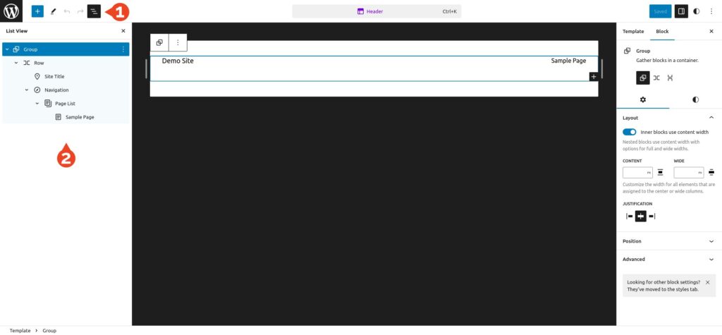Image resolution: width=722 pixels, height=335 pixels.
Task: Click the Sample Page link in canvas
Action: click(x=568, y=61)
